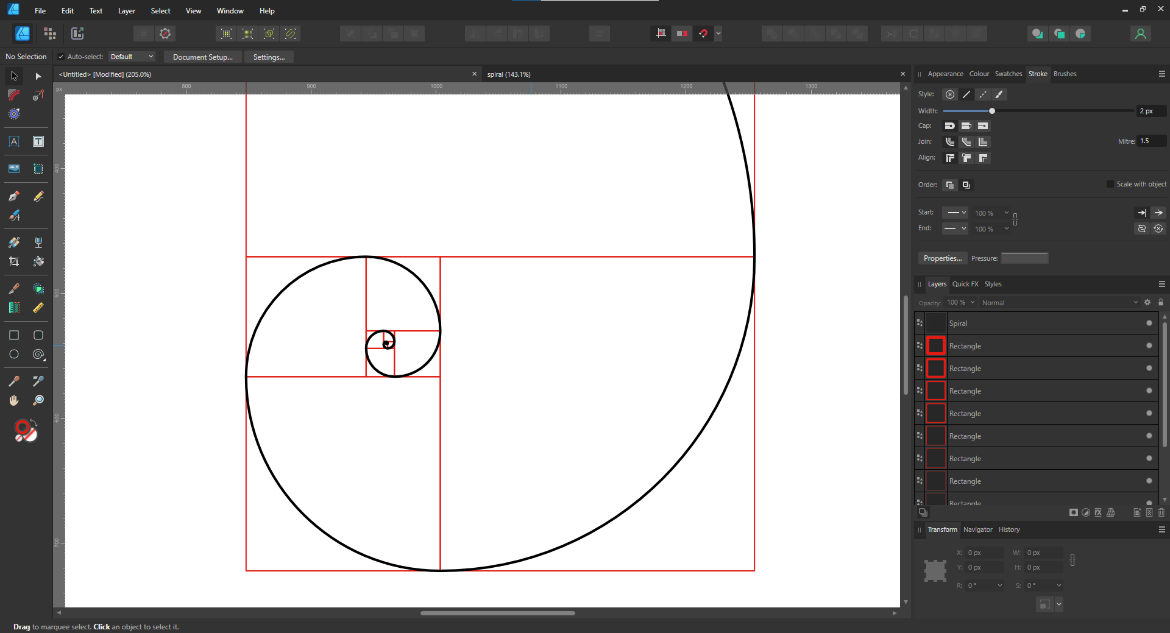
Task: Open Start arrowhead size percentage dropdown
Action: (x=992, y=213)
